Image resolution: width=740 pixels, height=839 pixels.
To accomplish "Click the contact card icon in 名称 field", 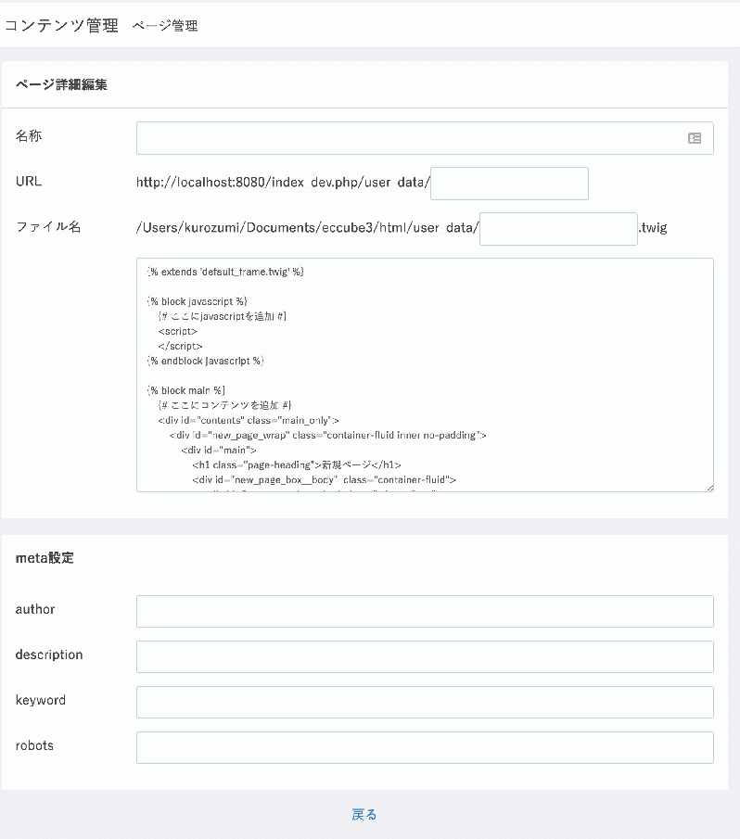I will click(x=695, y=138).
